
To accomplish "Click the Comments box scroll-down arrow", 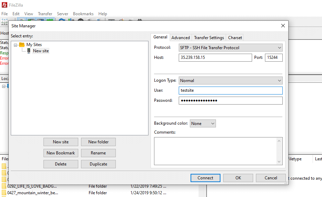I will 279,162.
